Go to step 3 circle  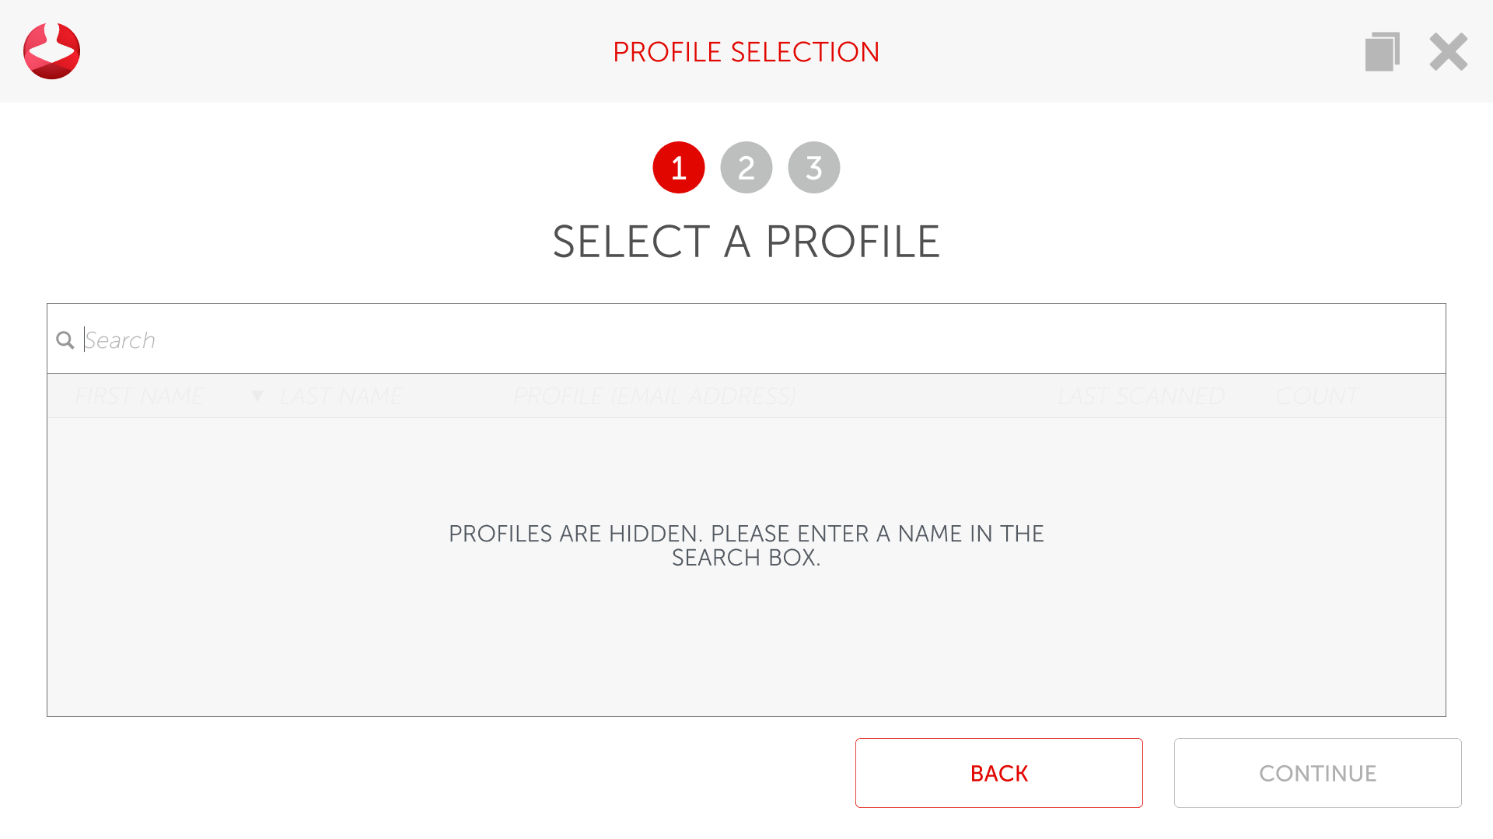[813, 167]
